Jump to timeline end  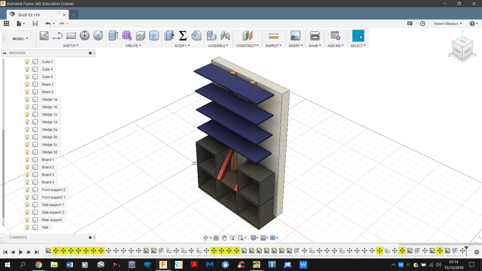(x=37, y=252)
